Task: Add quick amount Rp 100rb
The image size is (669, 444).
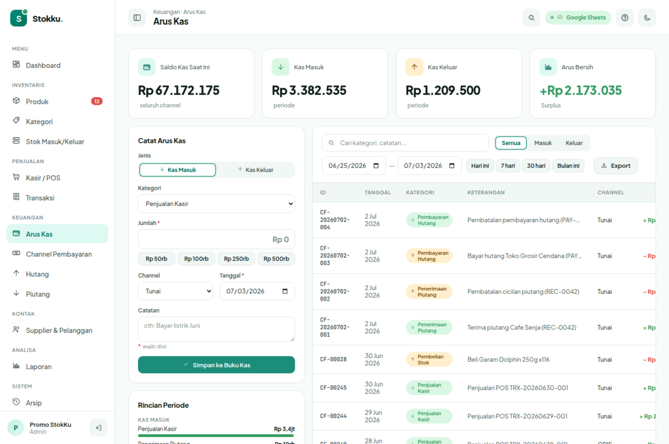Action: click(197, 259)
